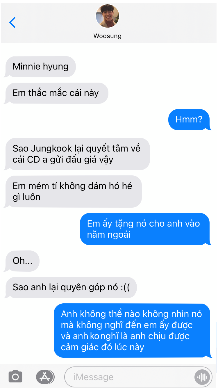Tap the audio message waveform icon
The height and width of the screenshot is (388, 218).
[x=202, y=378]
